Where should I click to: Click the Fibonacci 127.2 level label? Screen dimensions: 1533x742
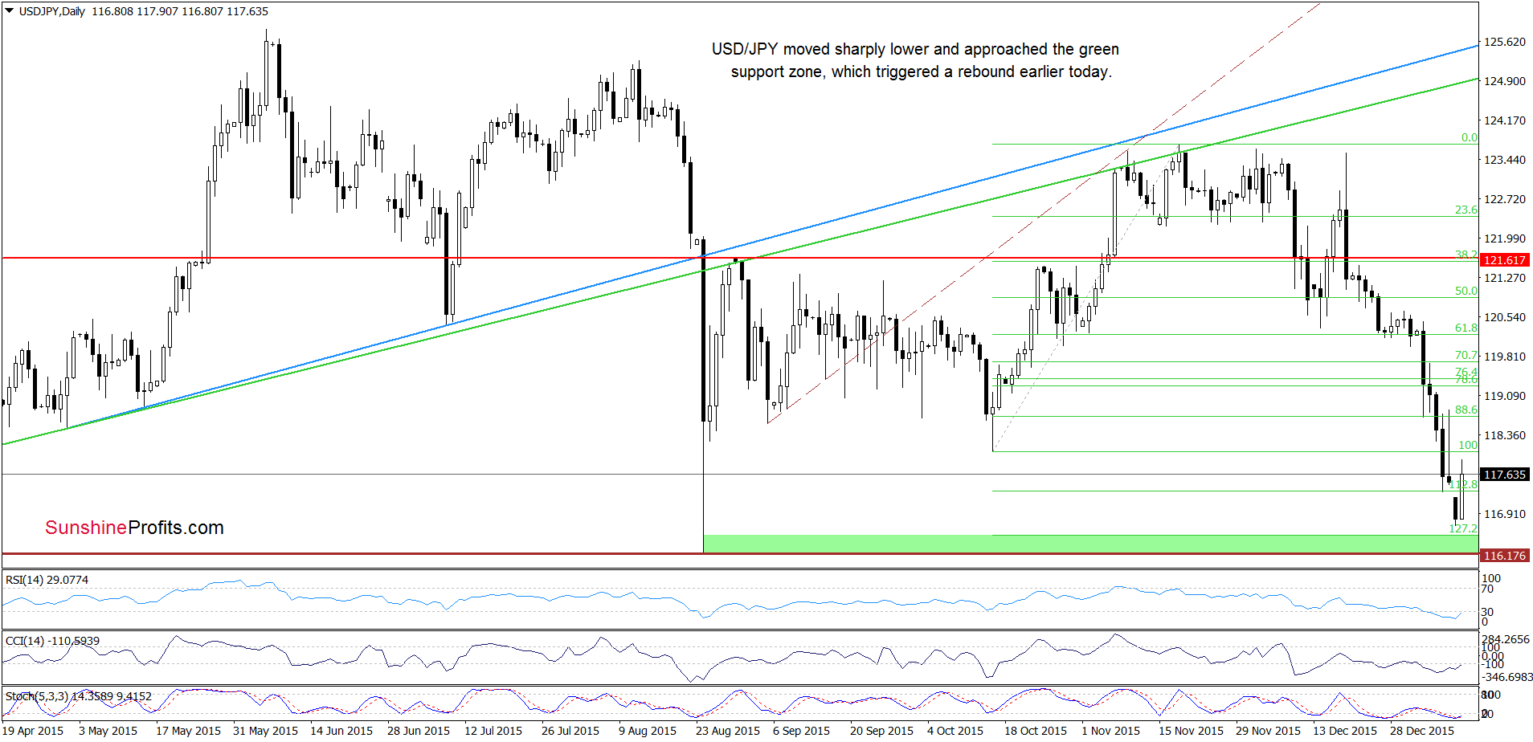tap(1463, 528)
